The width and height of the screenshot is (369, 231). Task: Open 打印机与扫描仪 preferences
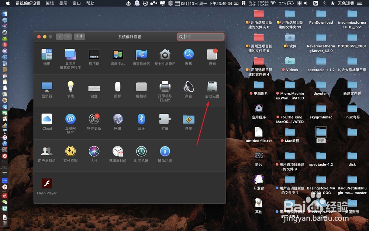tap(165, 86)
